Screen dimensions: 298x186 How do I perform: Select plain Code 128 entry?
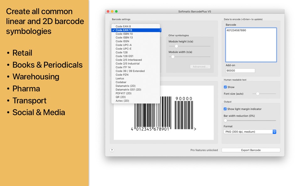(x=136, y=52)
